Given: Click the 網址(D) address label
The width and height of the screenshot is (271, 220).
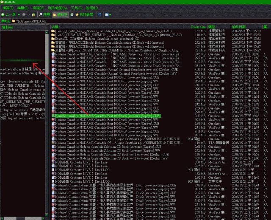Looking at the screenshot, I should click(6, 21).
